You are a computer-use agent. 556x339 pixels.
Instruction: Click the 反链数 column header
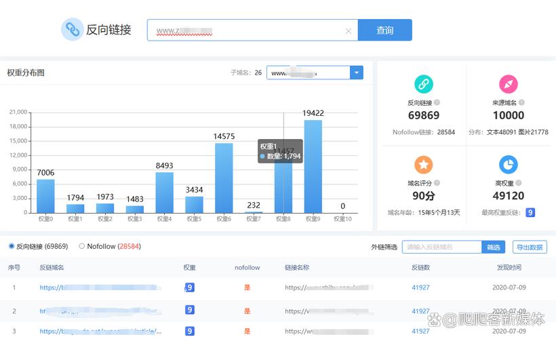pos(420,267)
